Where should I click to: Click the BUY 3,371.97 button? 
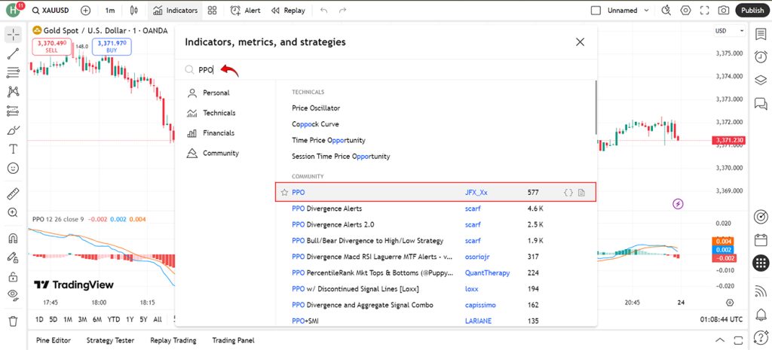[112, 47]
